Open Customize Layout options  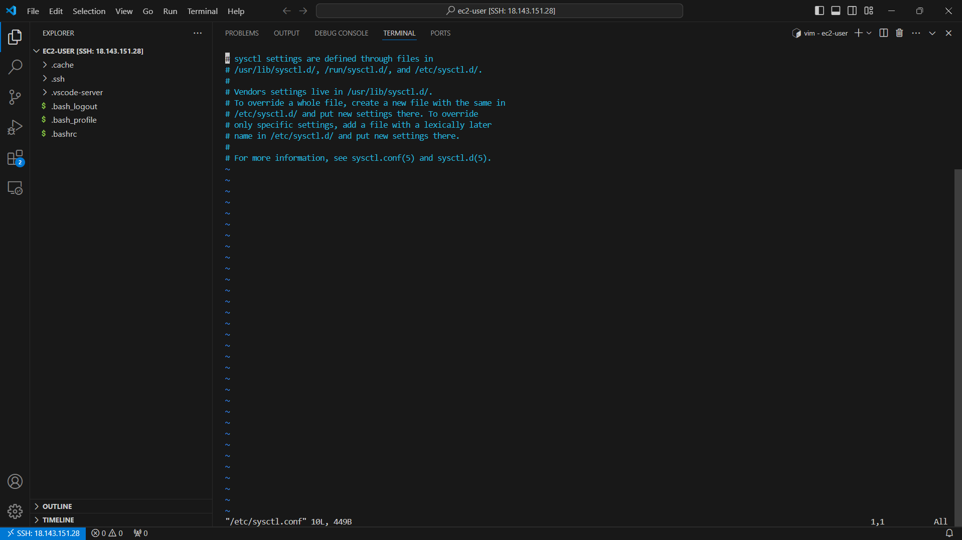[x=869, y=11]
